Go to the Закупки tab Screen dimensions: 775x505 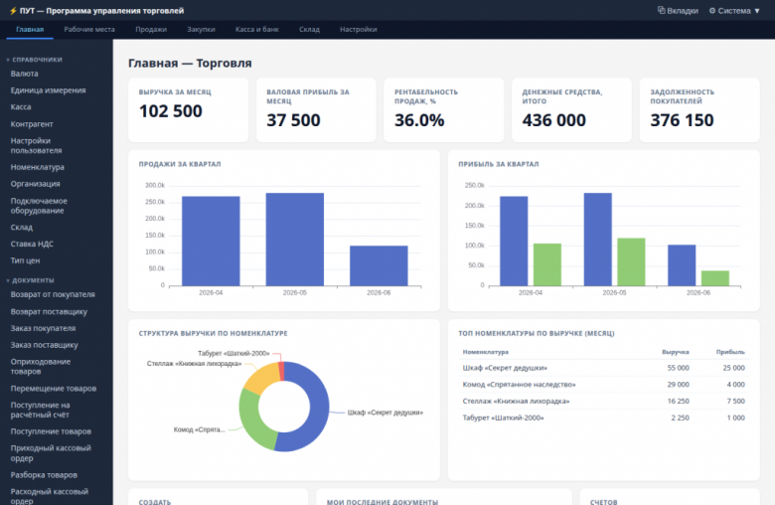pos(201,29)
